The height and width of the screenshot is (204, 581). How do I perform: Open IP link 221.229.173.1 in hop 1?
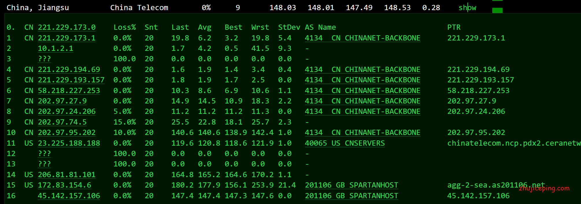(x=67, y=38)
